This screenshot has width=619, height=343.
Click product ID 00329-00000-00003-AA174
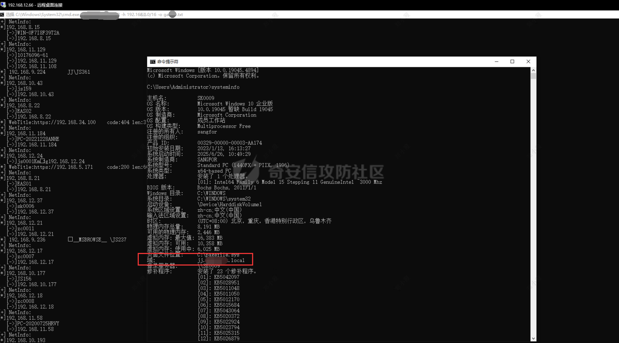click(230, 143)
